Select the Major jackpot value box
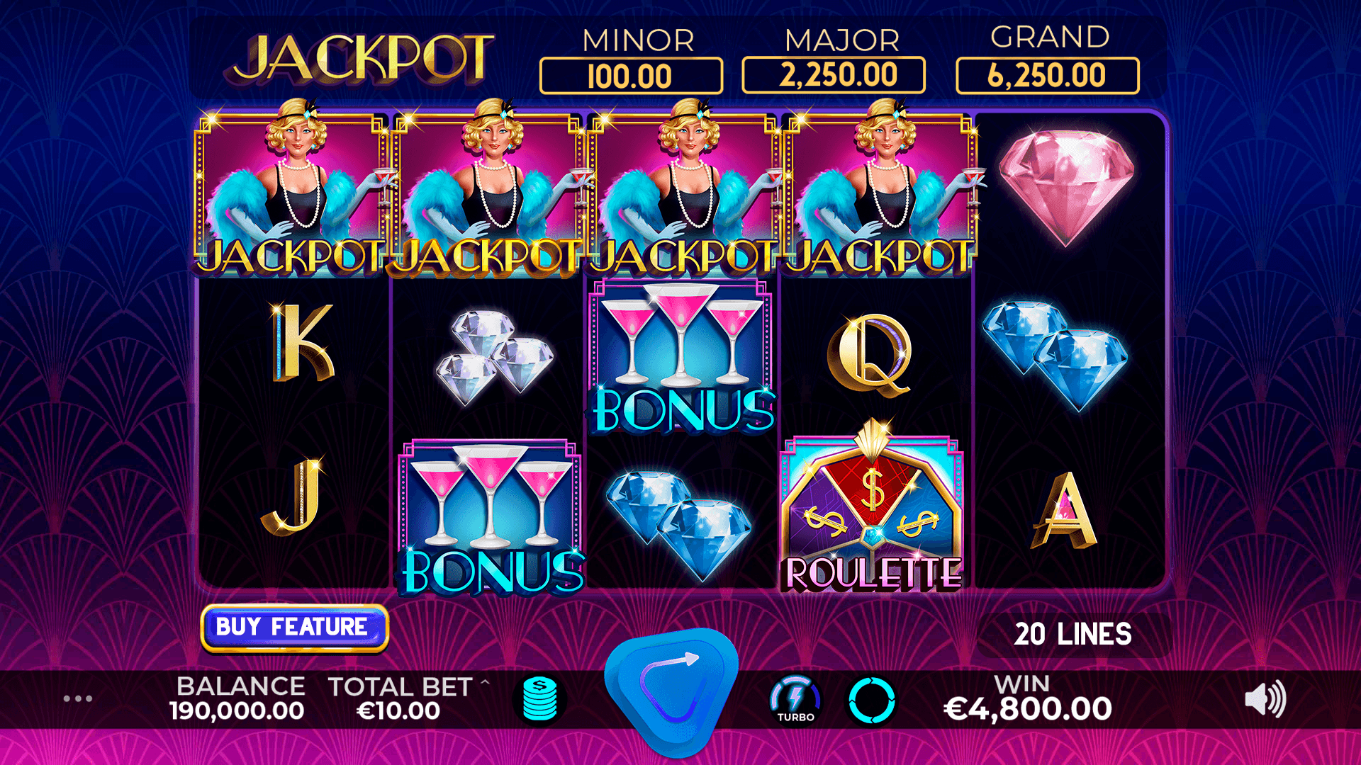 click(834, 75)
